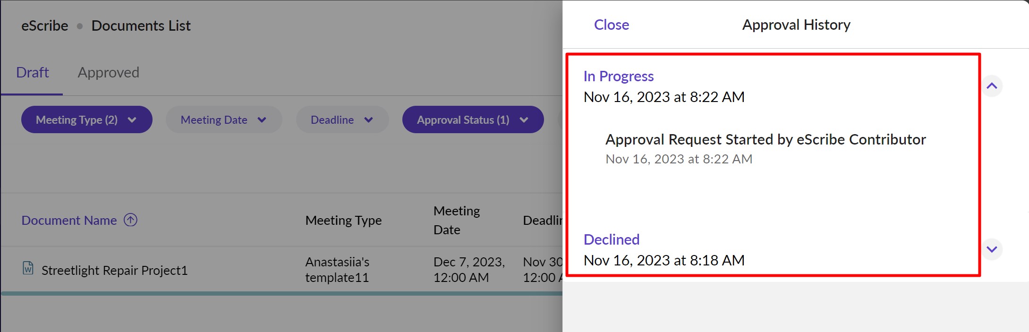This screenshot has width=1029, height=332.
Task: Click the Approval Request Started by eScribe Contributor entry
Action: pos(765,140)
